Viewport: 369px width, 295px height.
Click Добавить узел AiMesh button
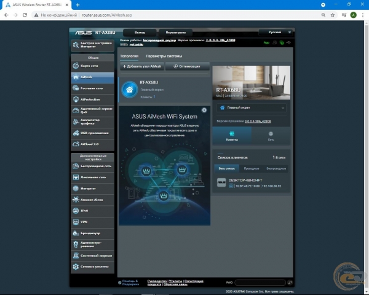142,66
